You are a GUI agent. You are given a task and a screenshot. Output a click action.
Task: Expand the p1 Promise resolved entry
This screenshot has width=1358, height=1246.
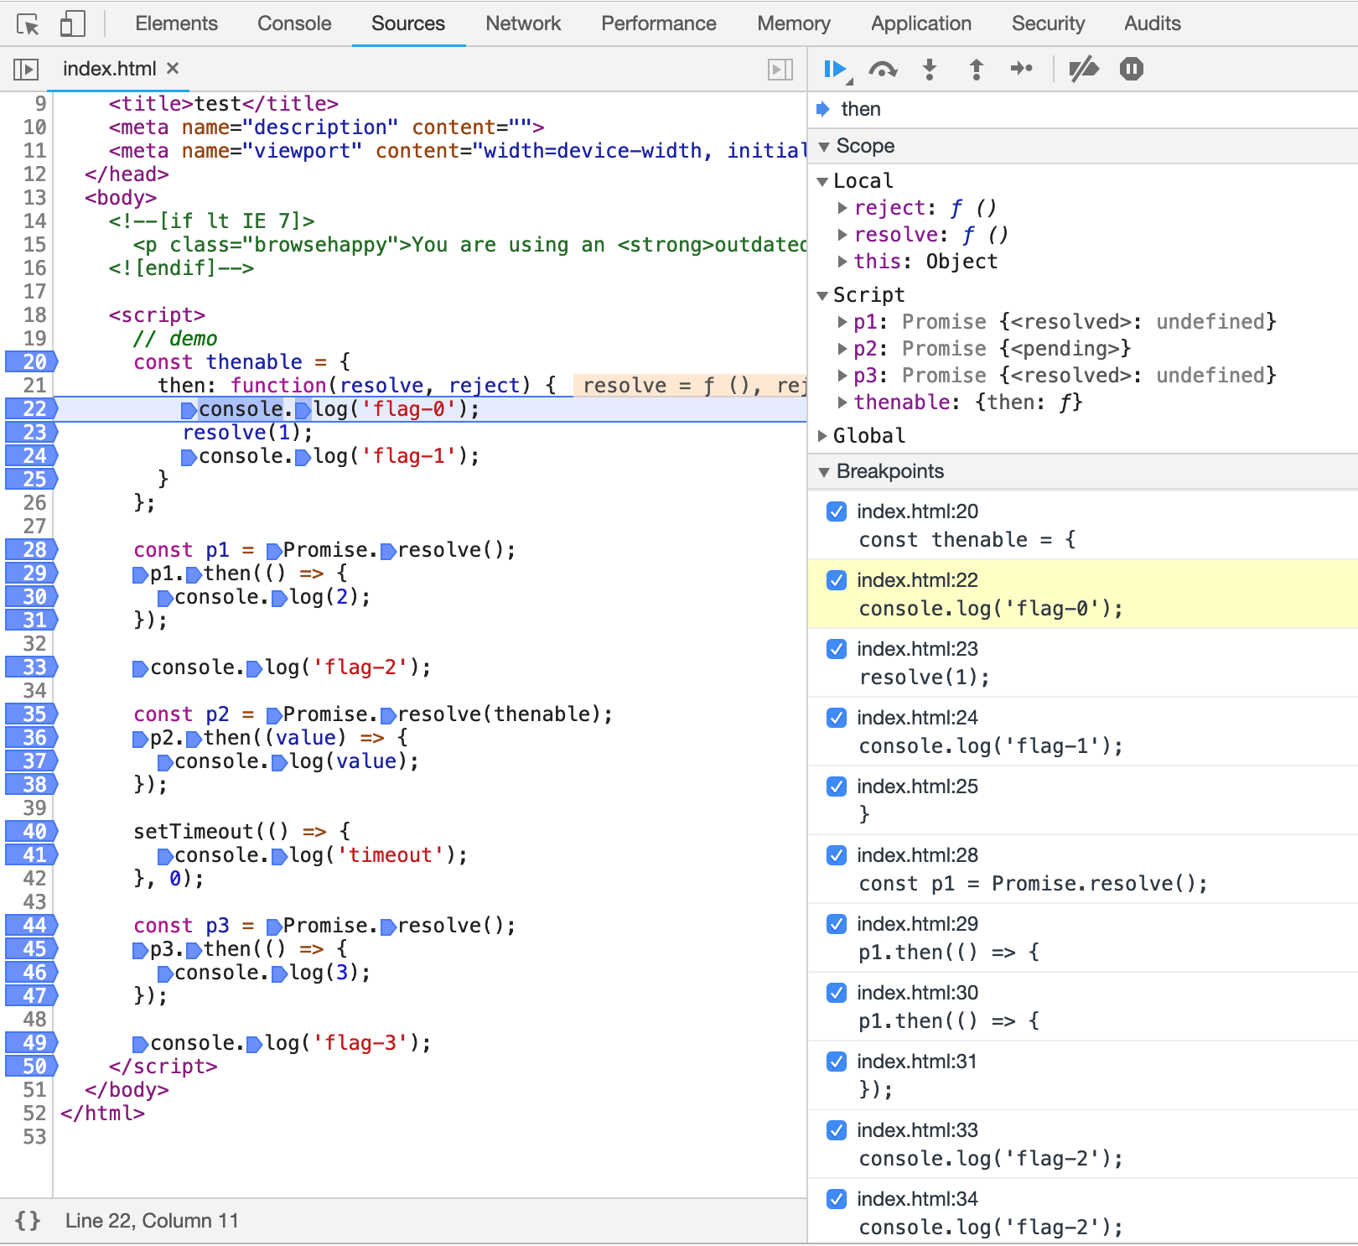[x=842, y=322]
